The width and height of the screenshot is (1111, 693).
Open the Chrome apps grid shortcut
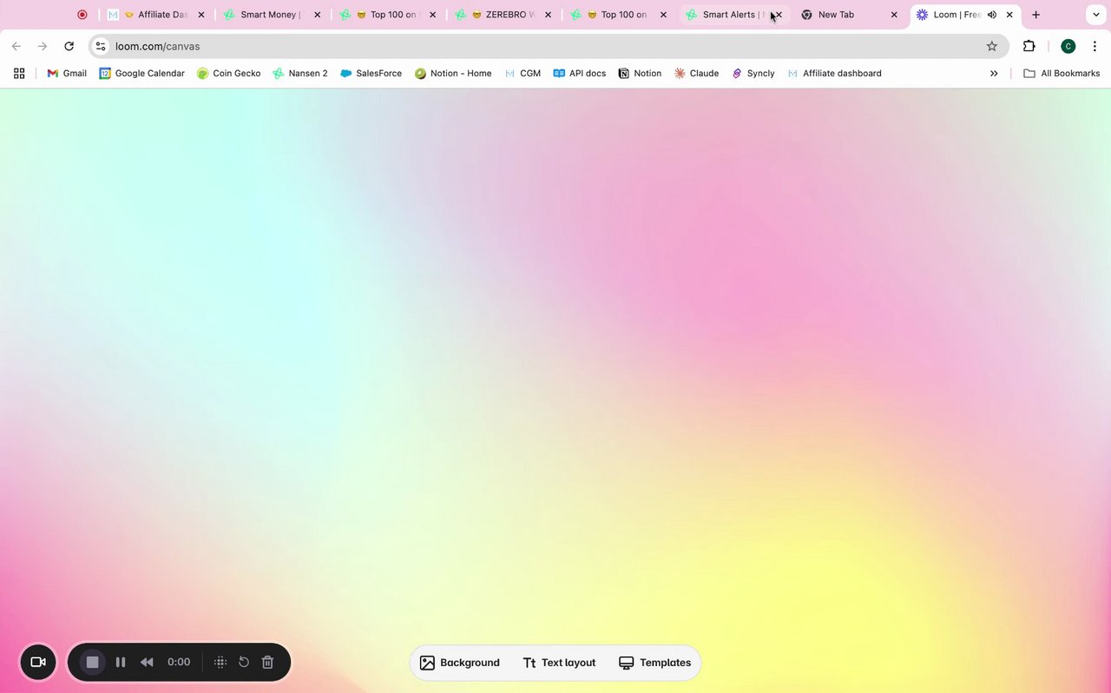pos(19,74)
